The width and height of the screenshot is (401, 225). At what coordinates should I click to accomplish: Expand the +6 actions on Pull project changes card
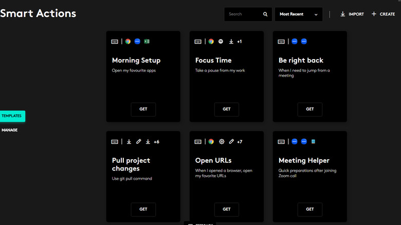tap(156, 141)
